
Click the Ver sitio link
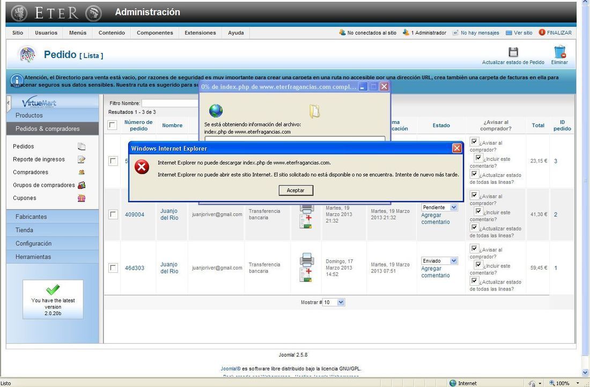point(523,33)
